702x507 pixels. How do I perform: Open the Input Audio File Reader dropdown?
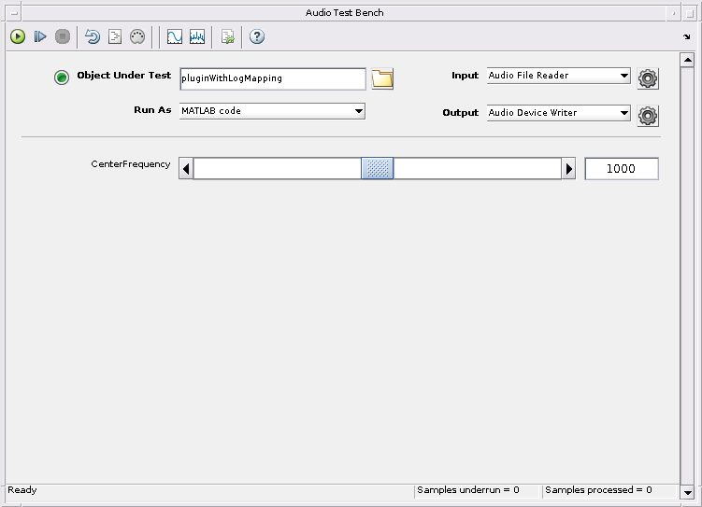tap(559, 76)
